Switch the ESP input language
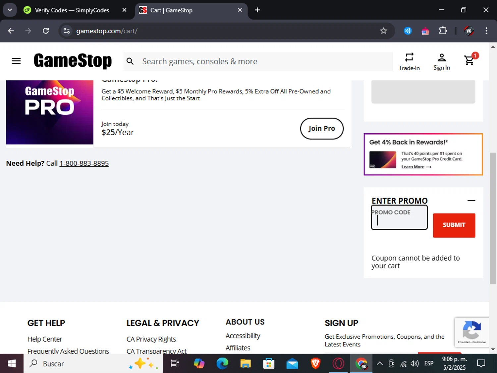This screenshot has height=373, width=497. coord(429,364)
